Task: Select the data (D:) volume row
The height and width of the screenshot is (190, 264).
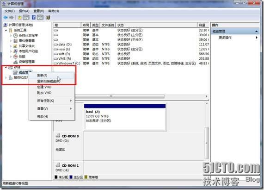Action: coord(131,44)
